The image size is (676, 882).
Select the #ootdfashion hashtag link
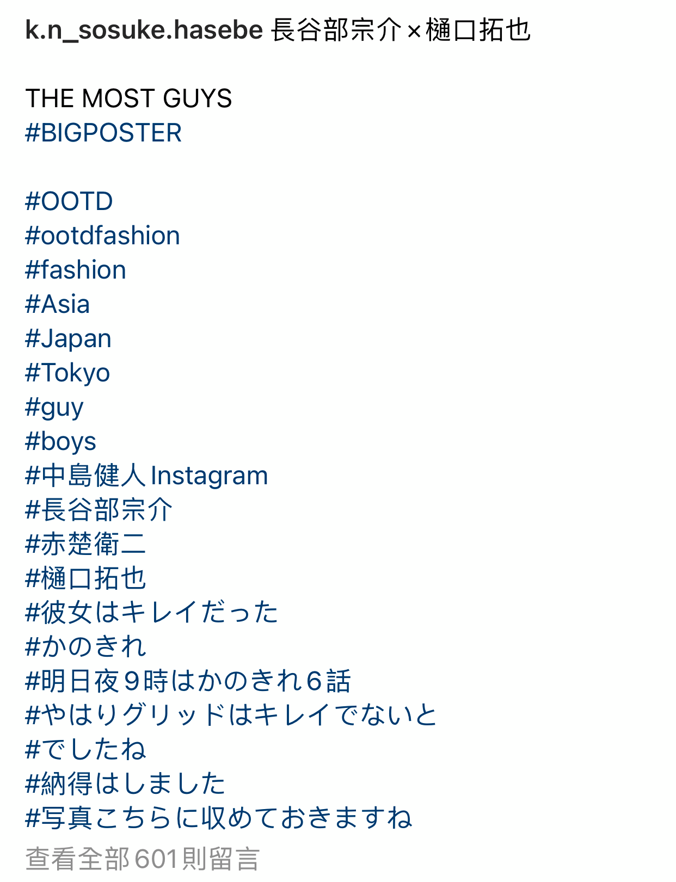click(x=102, y=236)
